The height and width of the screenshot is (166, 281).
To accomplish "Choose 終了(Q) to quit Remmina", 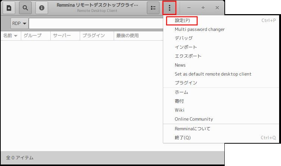I will point(183,138).
